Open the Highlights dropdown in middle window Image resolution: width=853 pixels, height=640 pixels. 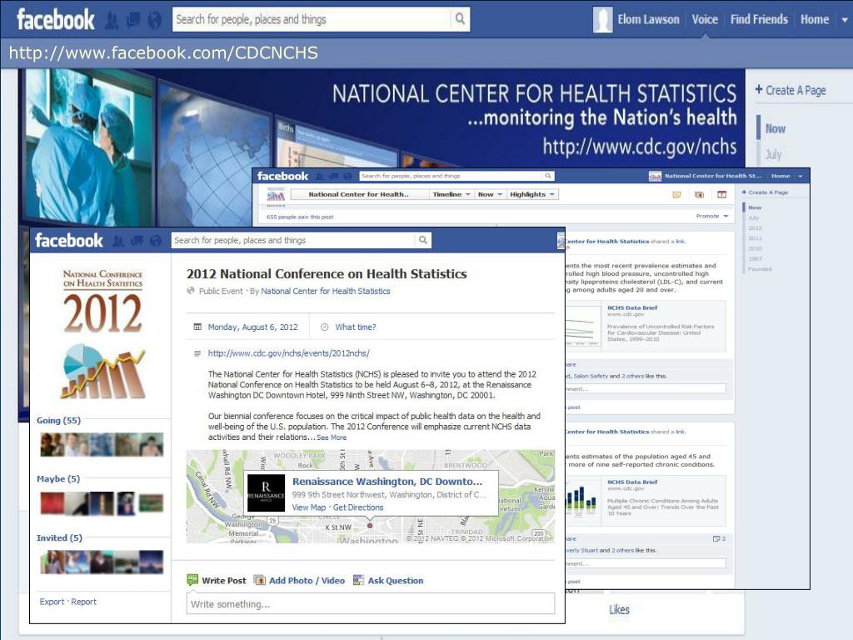[x=532, y=194]
